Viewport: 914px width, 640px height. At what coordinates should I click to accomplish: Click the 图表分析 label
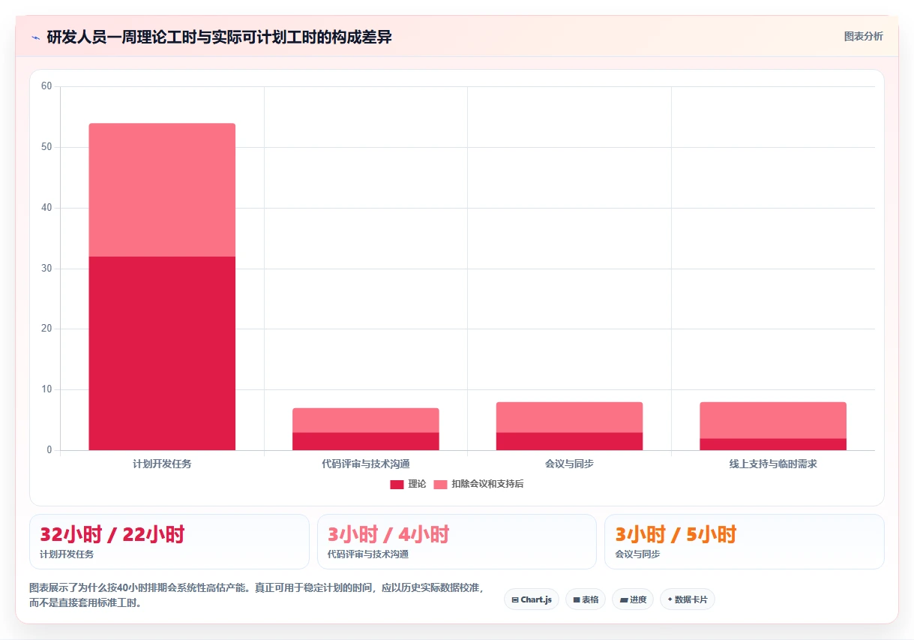click(863, 36)
